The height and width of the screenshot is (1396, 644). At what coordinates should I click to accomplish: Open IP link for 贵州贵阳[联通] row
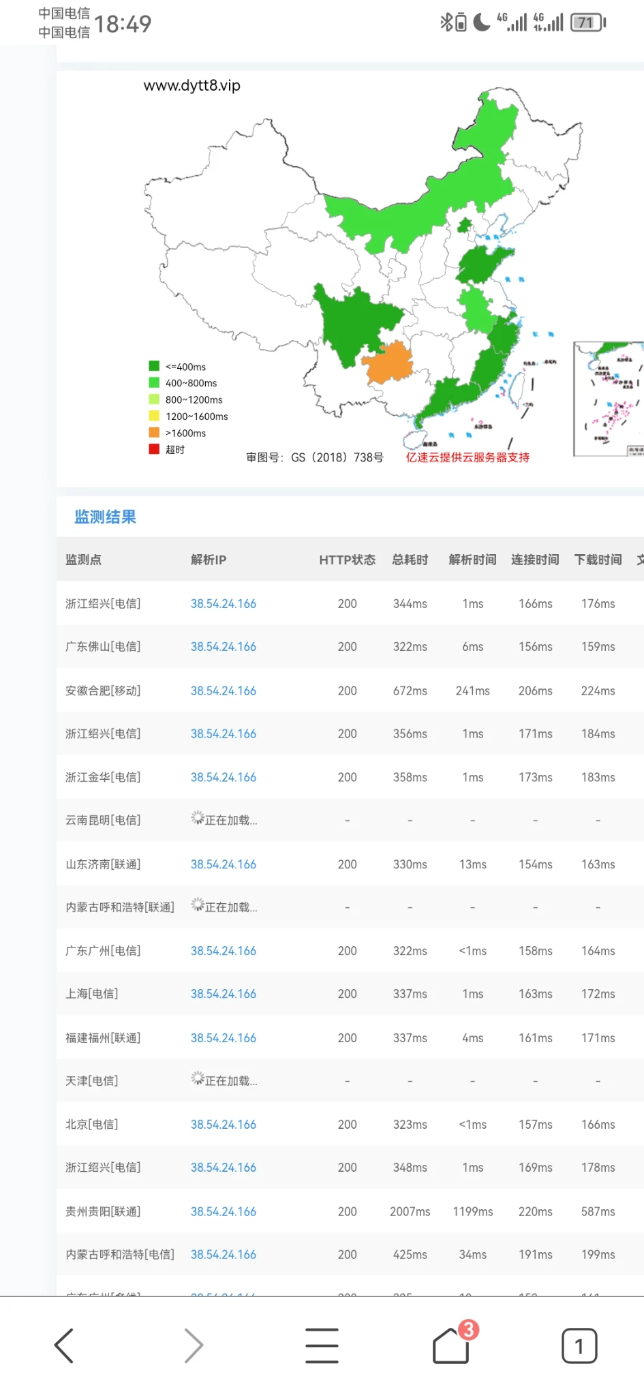coord(223,1211)
